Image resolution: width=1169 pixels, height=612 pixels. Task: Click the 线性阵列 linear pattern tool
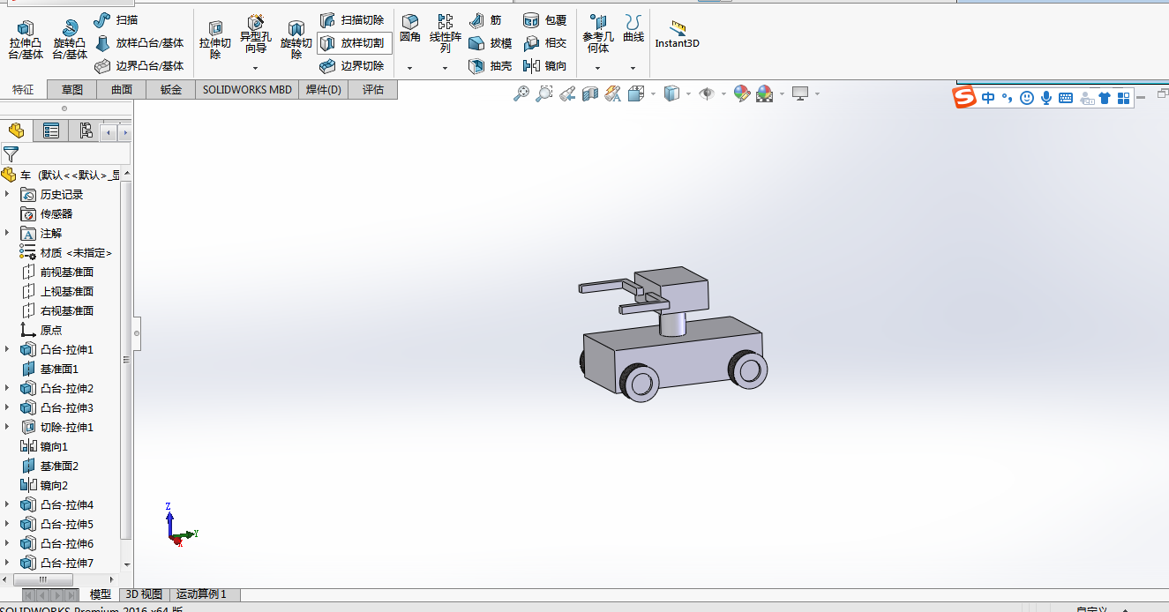[x=446, y=34]
